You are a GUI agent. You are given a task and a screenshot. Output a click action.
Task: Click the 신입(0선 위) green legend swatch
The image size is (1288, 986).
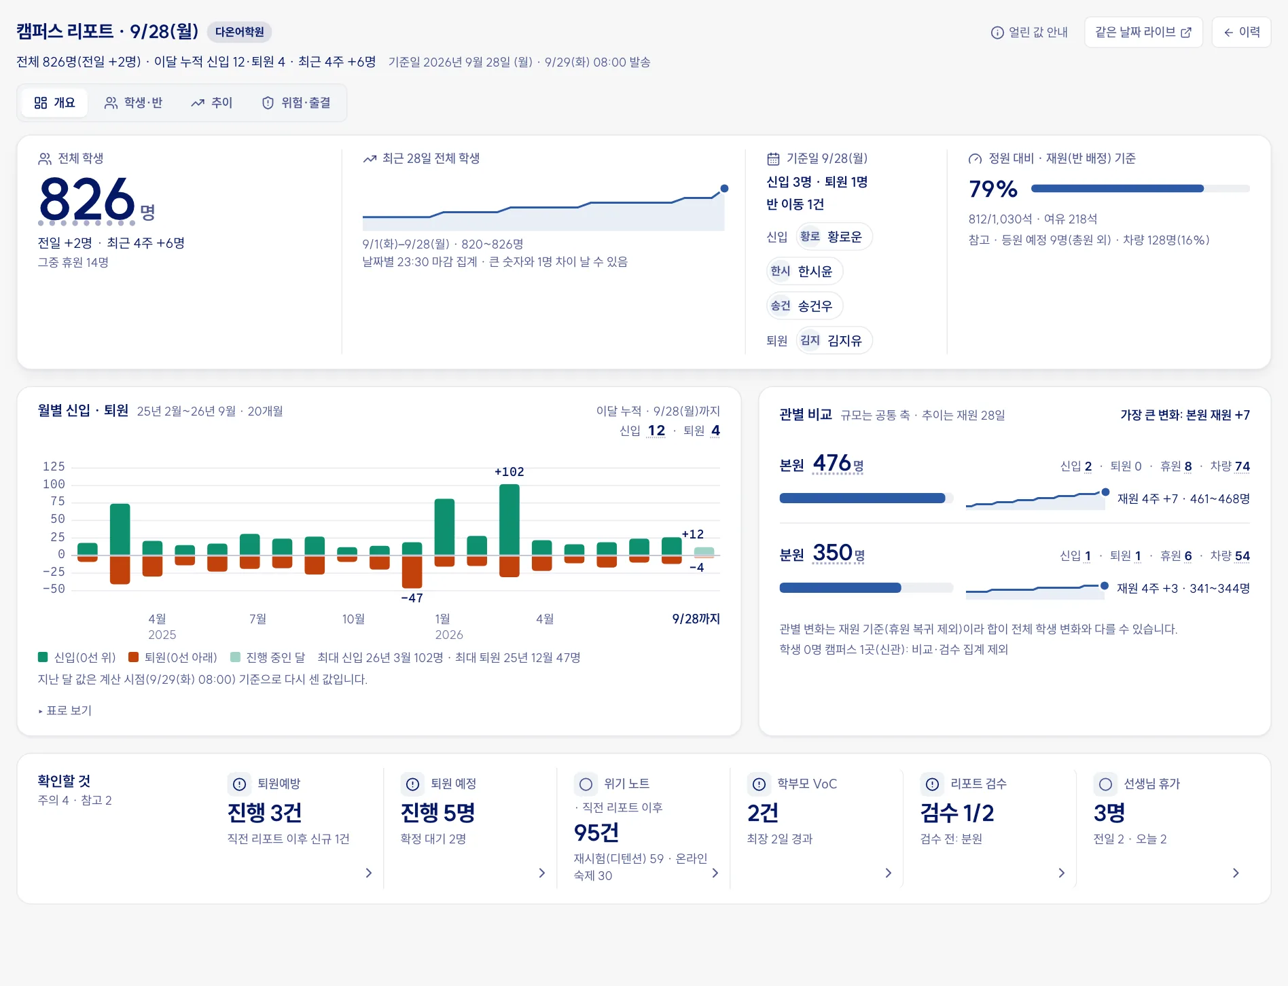pos(43,657)
